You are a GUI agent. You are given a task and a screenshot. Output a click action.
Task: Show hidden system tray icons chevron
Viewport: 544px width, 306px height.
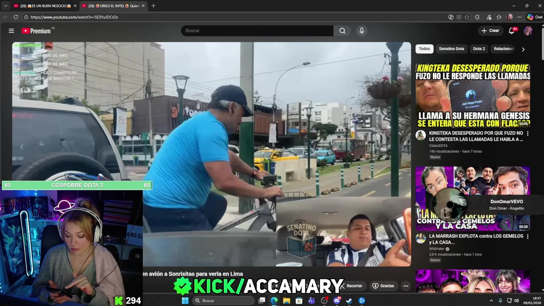point(491,300)
